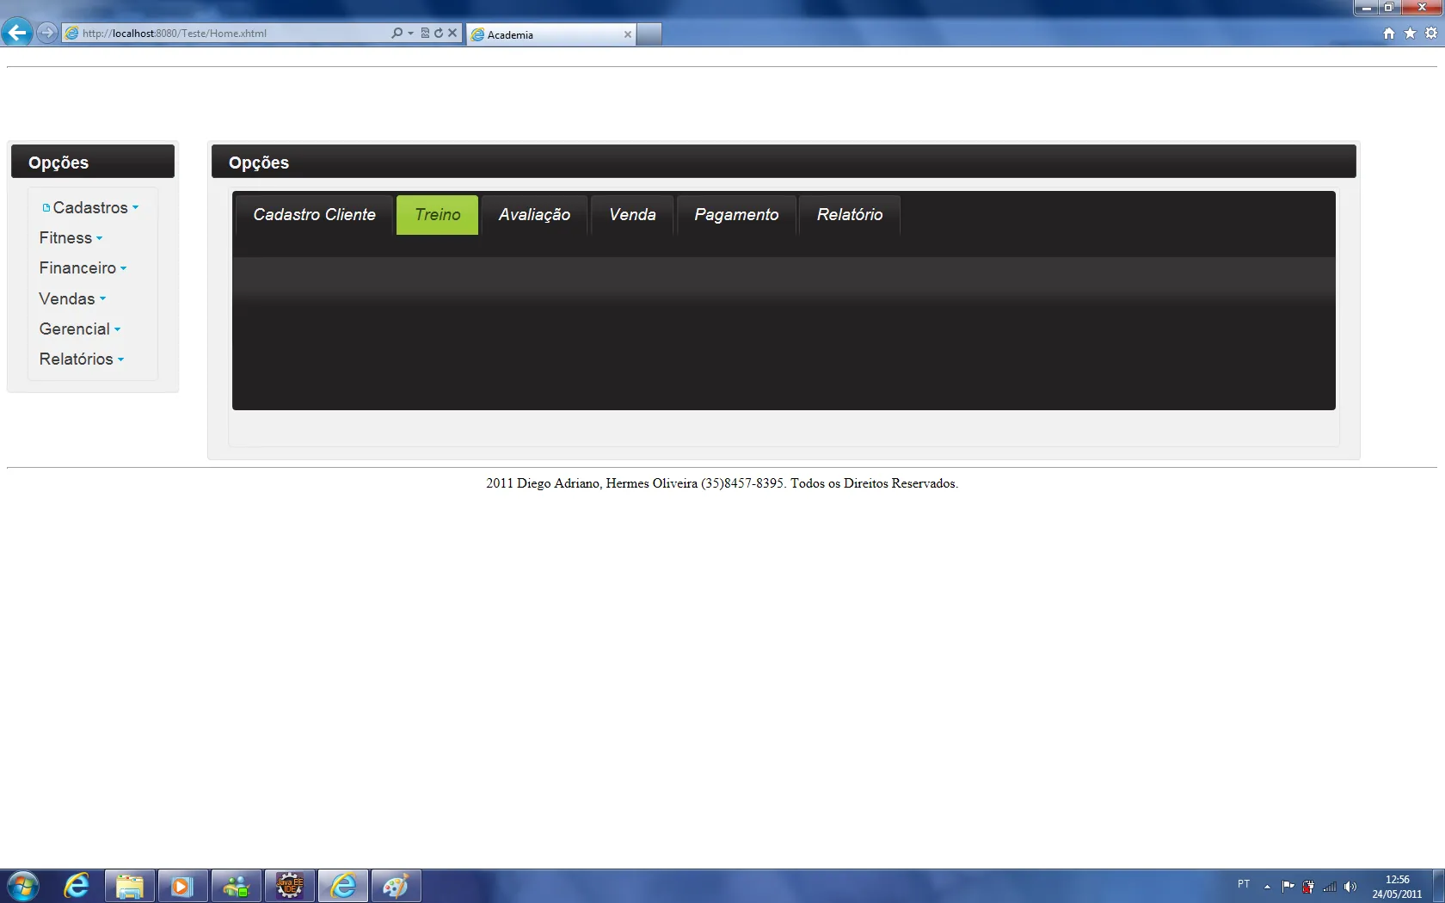Viewport: 1445px width, 903px height.
Task: Open Windows Live Messenger taskbar icon
Action: pos(236,886)
